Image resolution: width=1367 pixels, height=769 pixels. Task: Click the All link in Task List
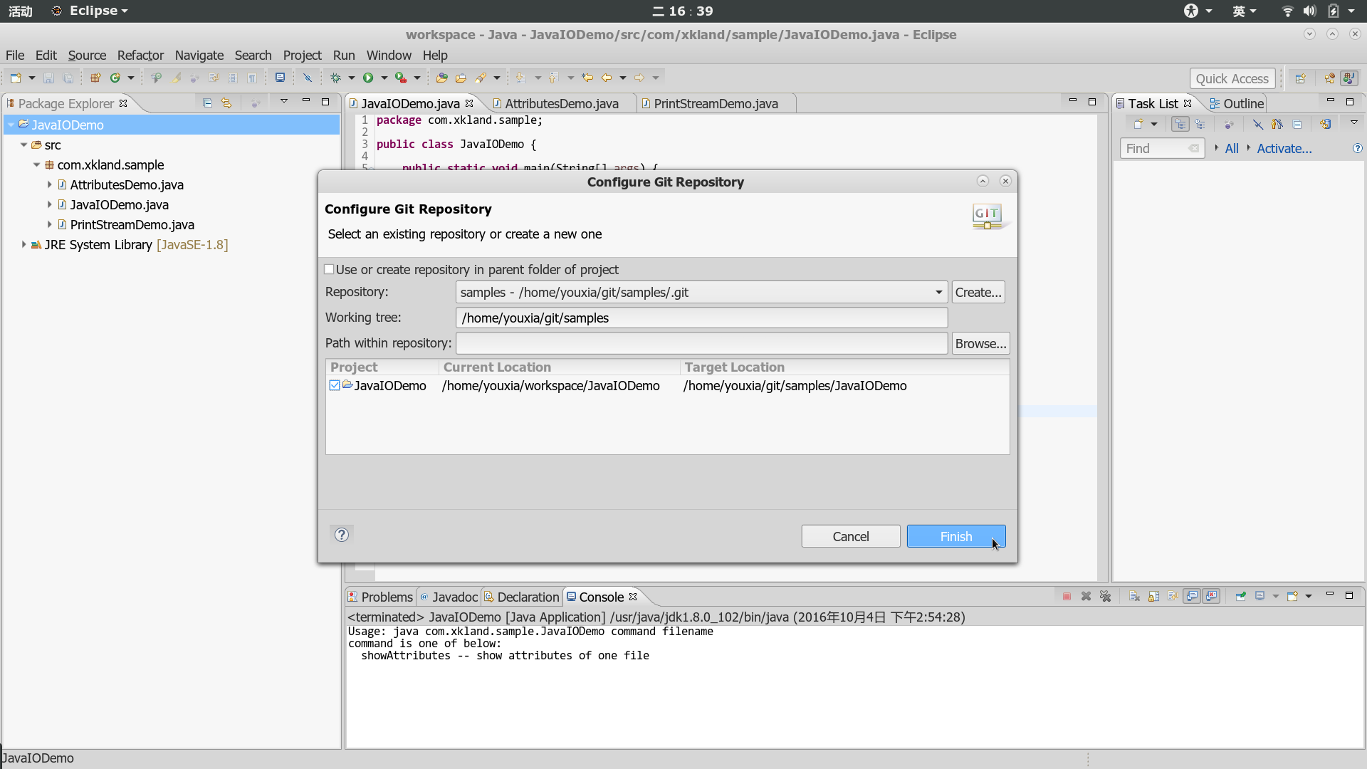point(1231,148)
